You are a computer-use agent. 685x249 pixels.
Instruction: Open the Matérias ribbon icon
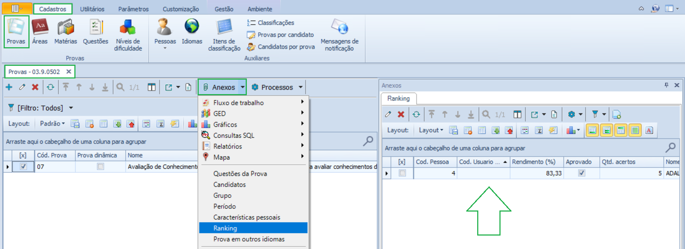click(66, 32)
